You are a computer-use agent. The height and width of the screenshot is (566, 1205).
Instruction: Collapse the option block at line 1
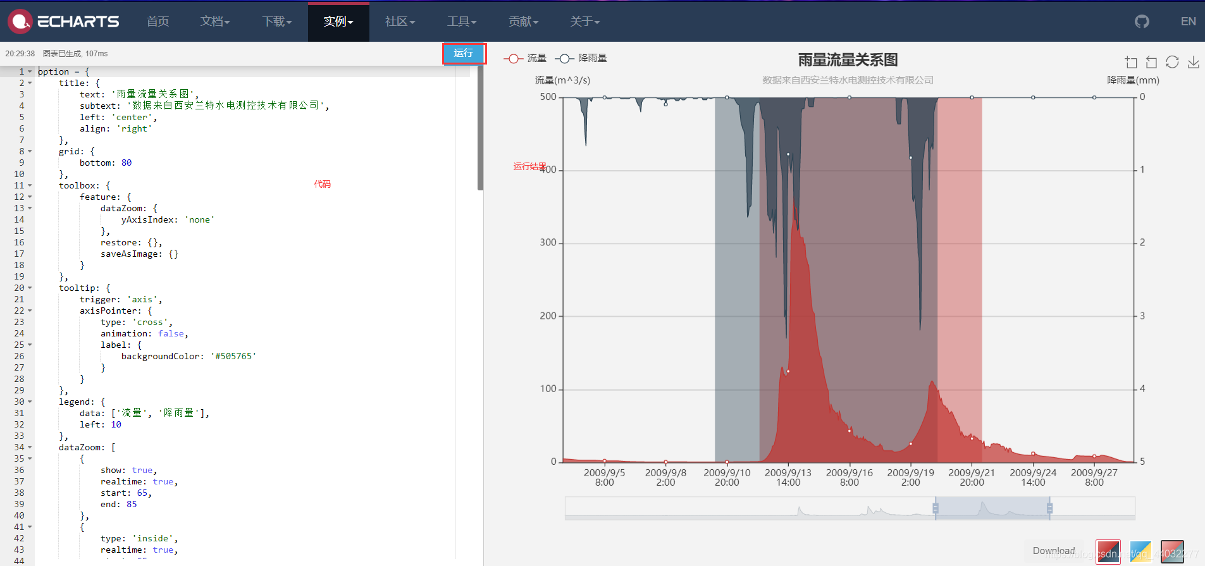tap(30, 71)
